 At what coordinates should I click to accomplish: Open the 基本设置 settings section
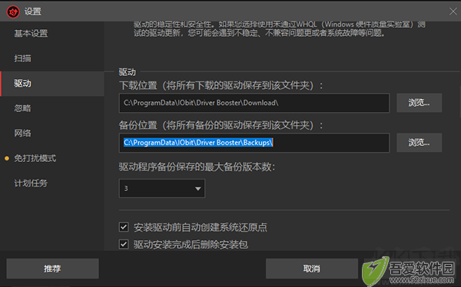coord(51,33)
